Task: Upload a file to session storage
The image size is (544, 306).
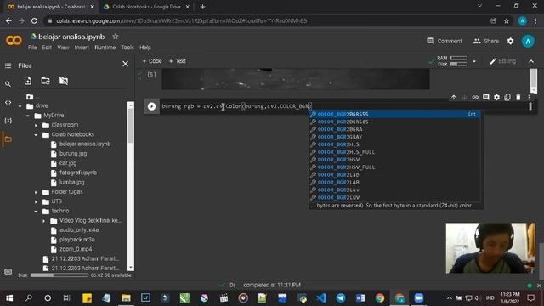Action: pyautogui.click(x=28, y=81)
